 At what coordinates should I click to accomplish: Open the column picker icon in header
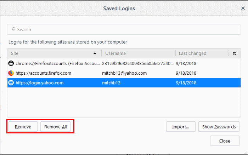(235, 53)
